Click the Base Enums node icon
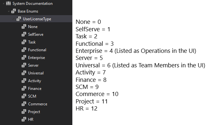208x125 pixels. pos(14,11)
